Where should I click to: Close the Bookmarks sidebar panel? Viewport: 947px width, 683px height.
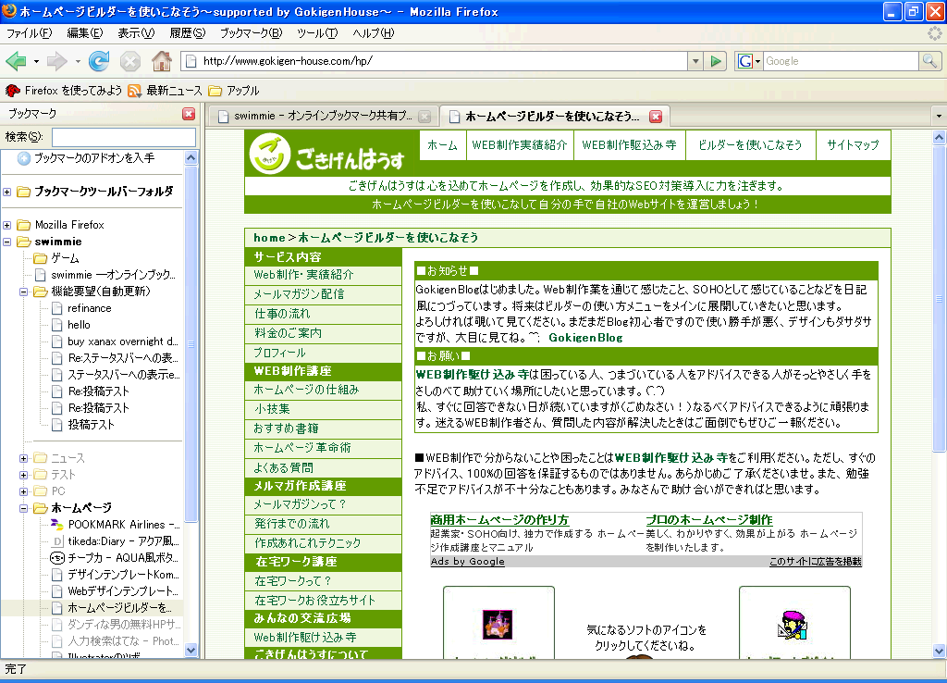(x=189, y=114)
